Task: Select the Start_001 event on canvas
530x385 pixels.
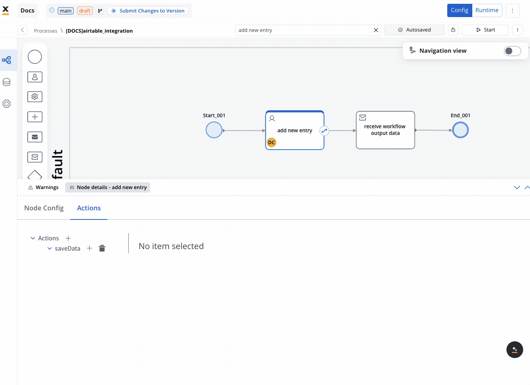Action: (214, 130)
